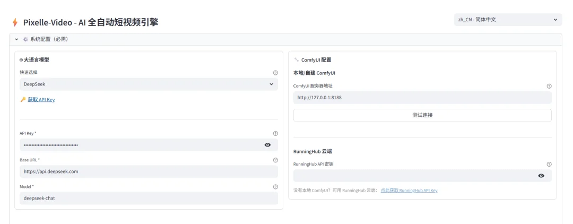
Task: Open the zh_CN language selector dropdown
Action: click(508, 20)
